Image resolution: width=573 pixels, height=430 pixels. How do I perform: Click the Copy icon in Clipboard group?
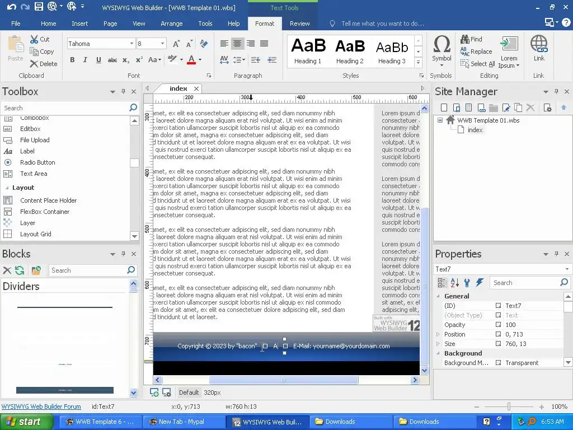tap(34, 52)
